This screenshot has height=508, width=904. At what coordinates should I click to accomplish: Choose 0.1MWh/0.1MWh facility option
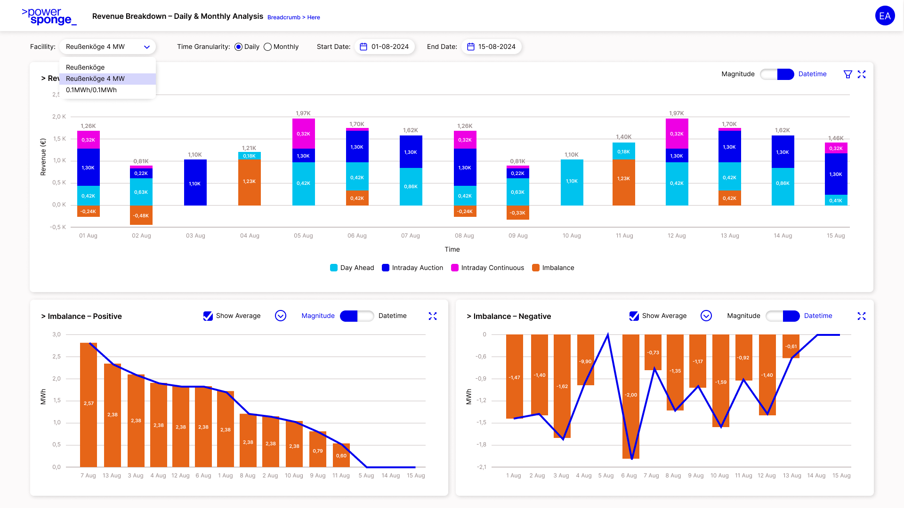[91, 90]
